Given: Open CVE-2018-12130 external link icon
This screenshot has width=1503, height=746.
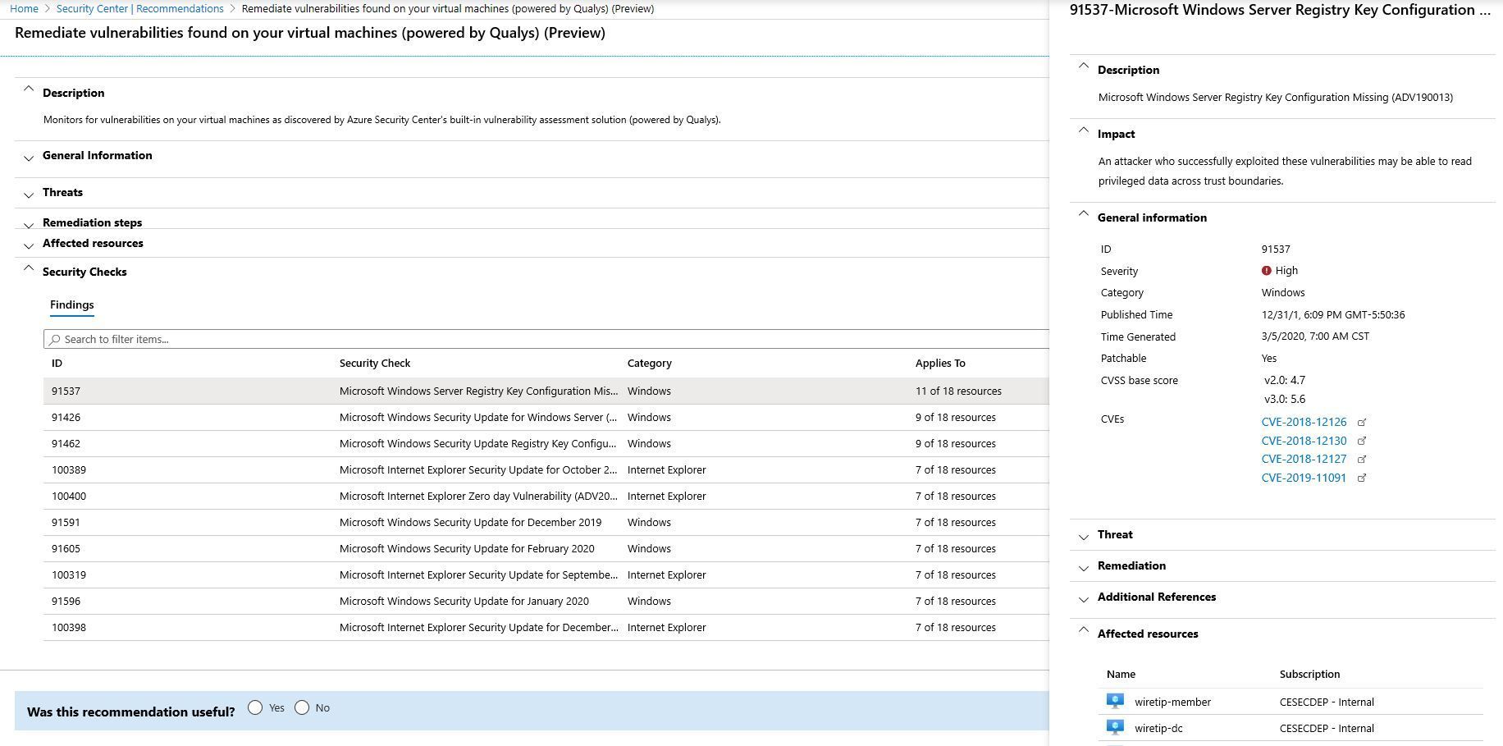Looking at the screenshot, I should (x=1362, y=441).
